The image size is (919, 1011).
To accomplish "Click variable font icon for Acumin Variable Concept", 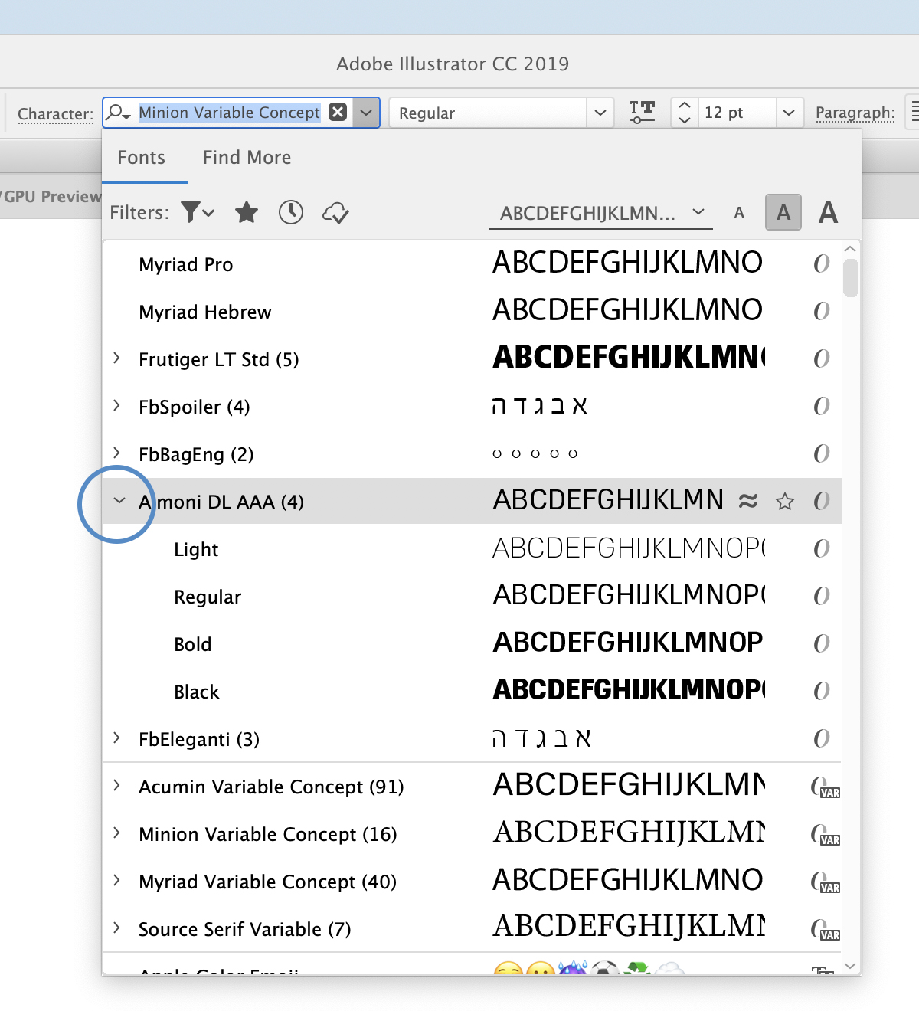I will click(826, 787).
